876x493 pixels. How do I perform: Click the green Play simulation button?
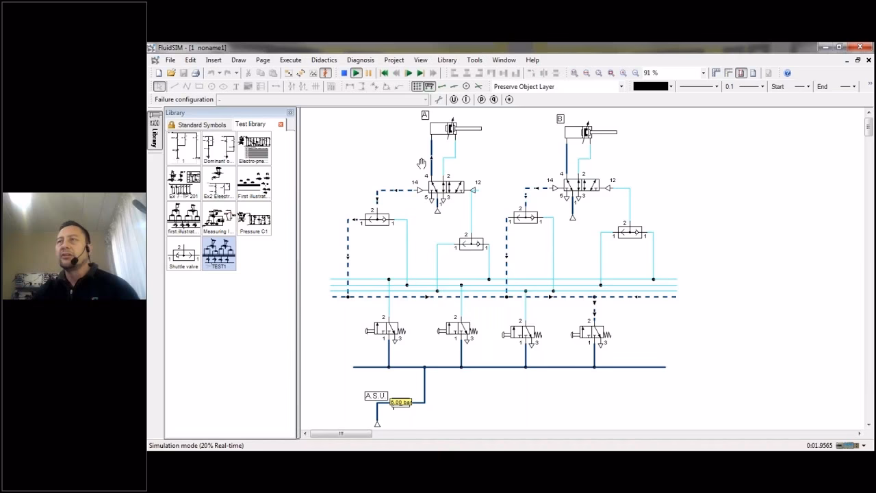[x=357, y=72]
